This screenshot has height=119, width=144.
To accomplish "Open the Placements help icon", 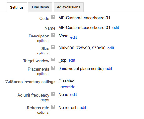I will tap(53, 68).
